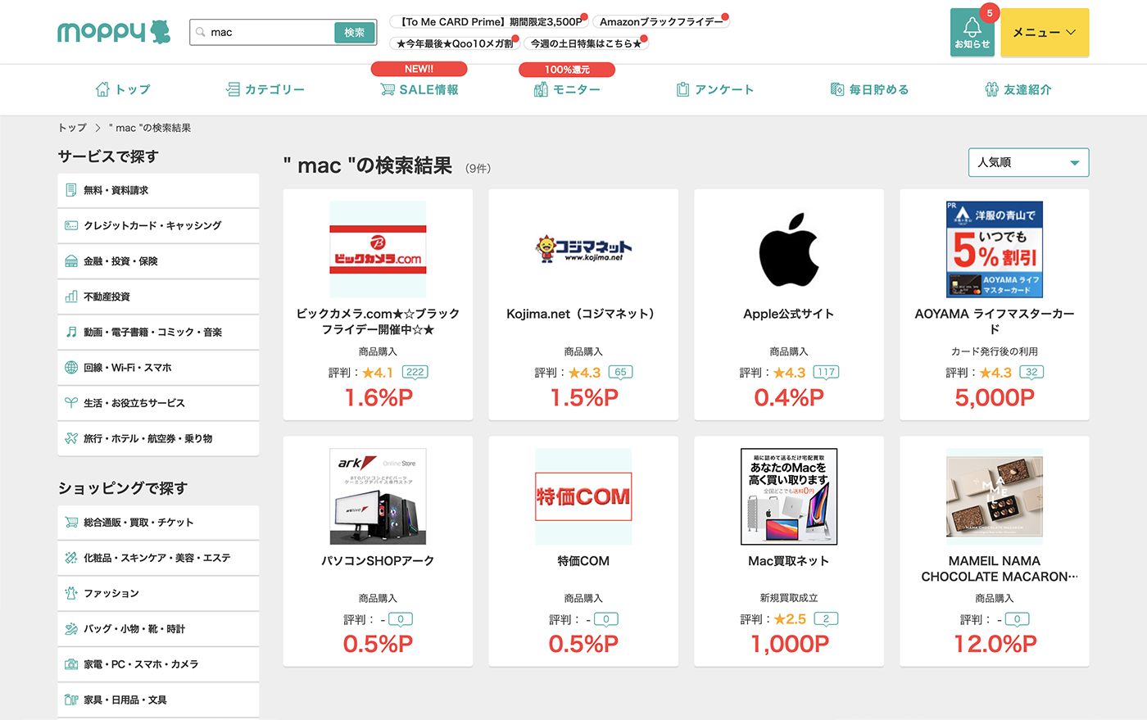Click the camera icon for 家電・PC
This screenshot has height=720, width=1147.
coord(71,664)
